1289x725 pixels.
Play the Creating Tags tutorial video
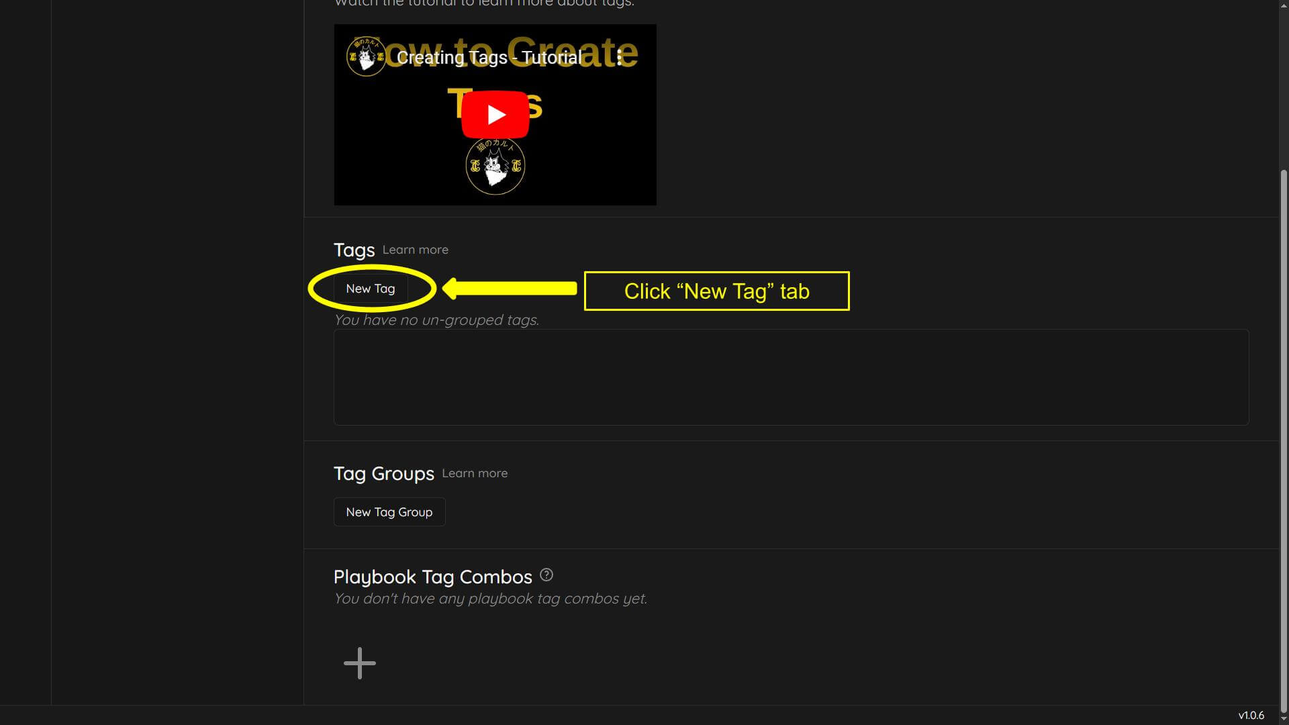pos(495,115)
